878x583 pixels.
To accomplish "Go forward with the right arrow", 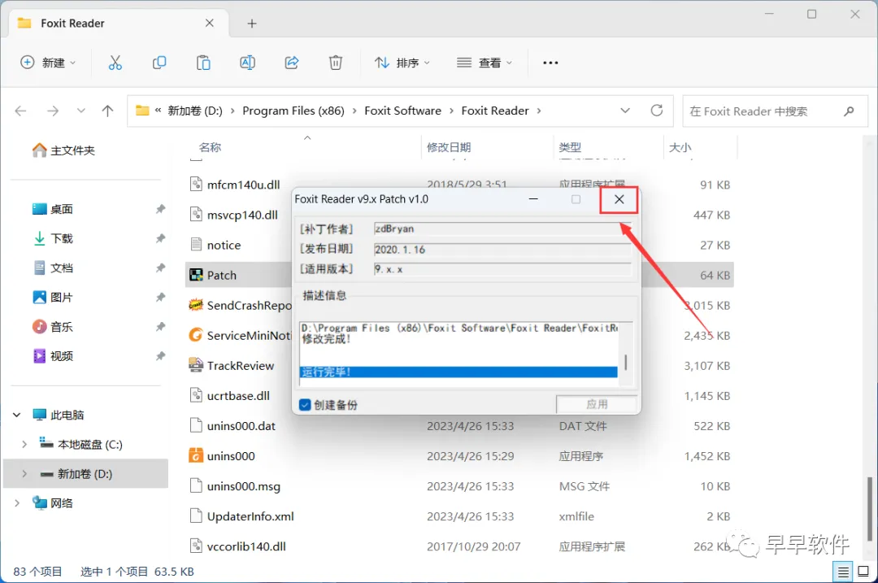I will click(53, 111).
